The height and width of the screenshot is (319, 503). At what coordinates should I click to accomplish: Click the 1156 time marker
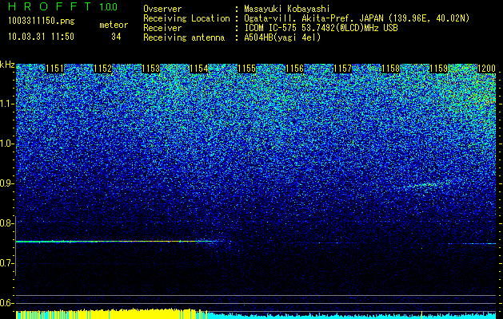click(294, 69)
